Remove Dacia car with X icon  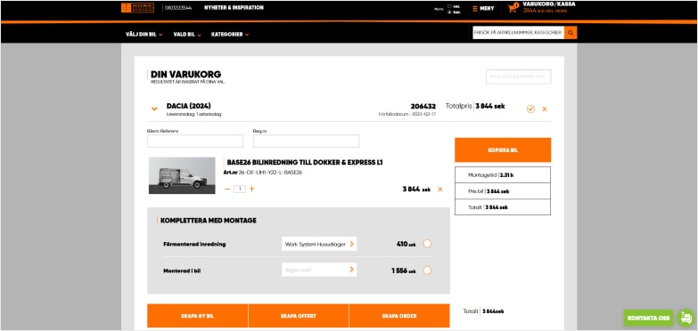(545, 109)
